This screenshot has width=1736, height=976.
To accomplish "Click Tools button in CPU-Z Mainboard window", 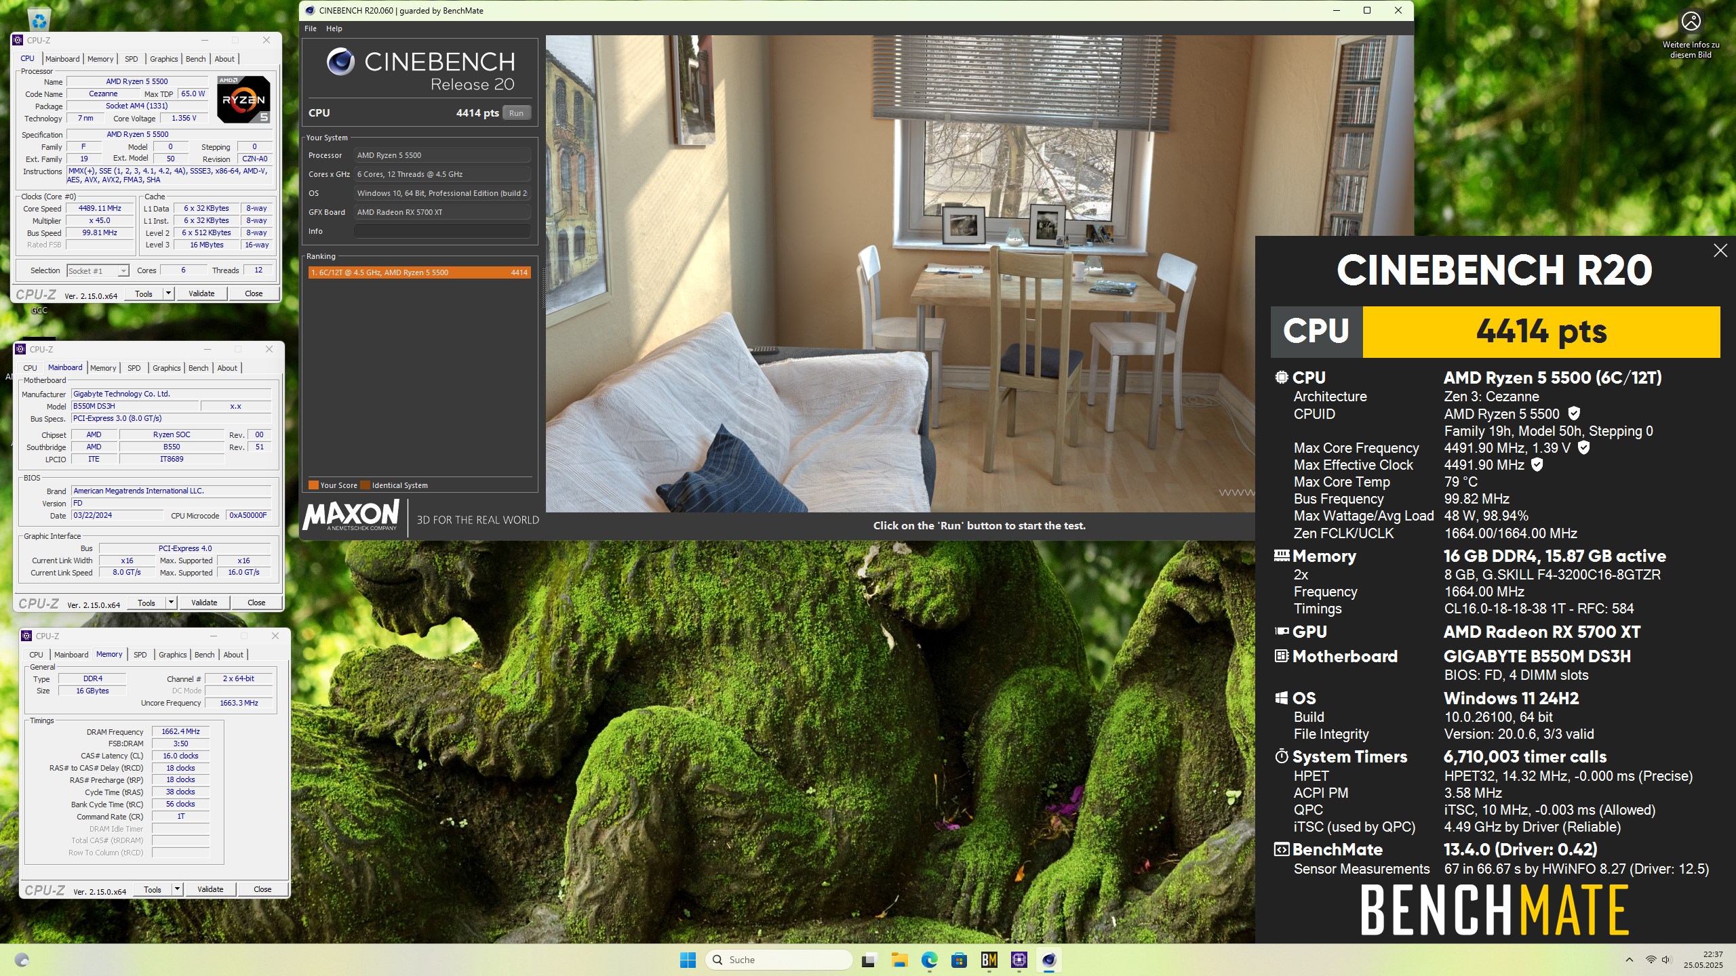I will 146,603.
